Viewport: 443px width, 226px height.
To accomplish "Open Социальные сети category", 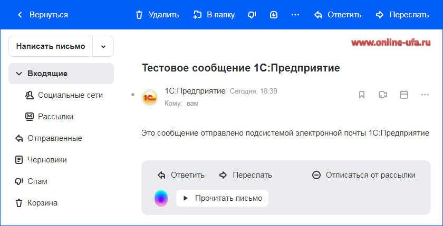I will 64,95.
